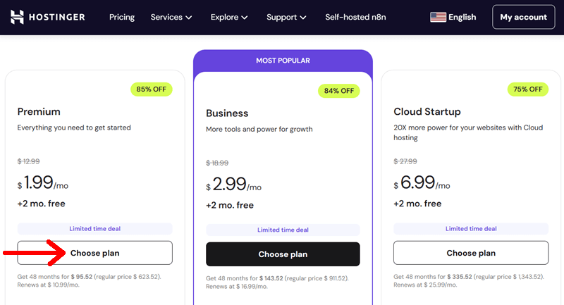The image size is (564, 305).
Task: Click the struck-through $18.99 price
Action: point(217,163)
